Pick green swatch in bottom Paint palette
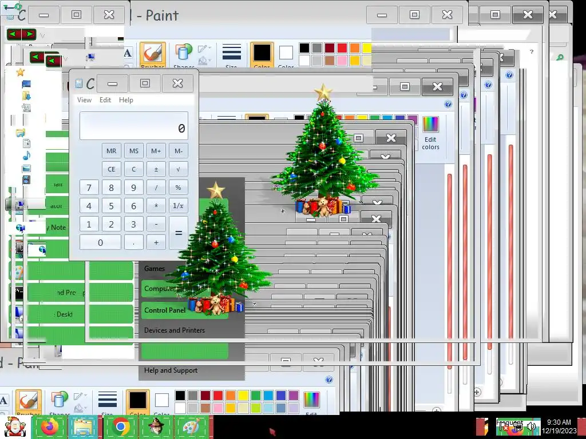The image size is (586, 439). coord(256,396)
